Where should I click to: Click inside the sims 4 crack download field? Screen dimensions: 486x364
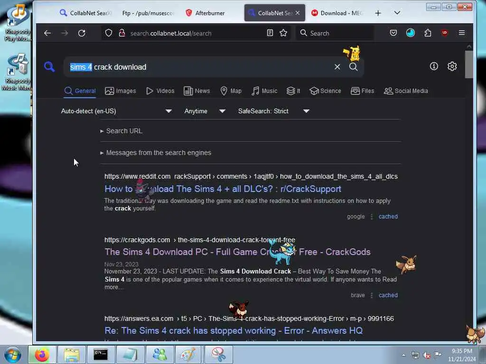coord(198,67)
